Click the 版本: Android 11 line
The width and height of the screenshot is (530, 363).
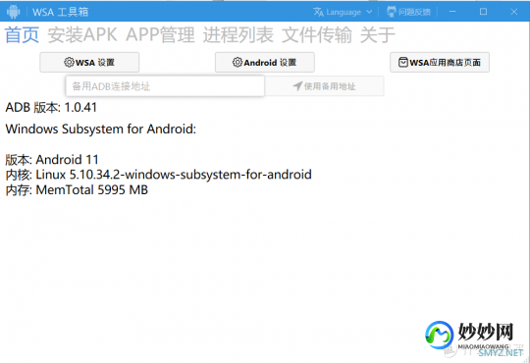(52, 160)
